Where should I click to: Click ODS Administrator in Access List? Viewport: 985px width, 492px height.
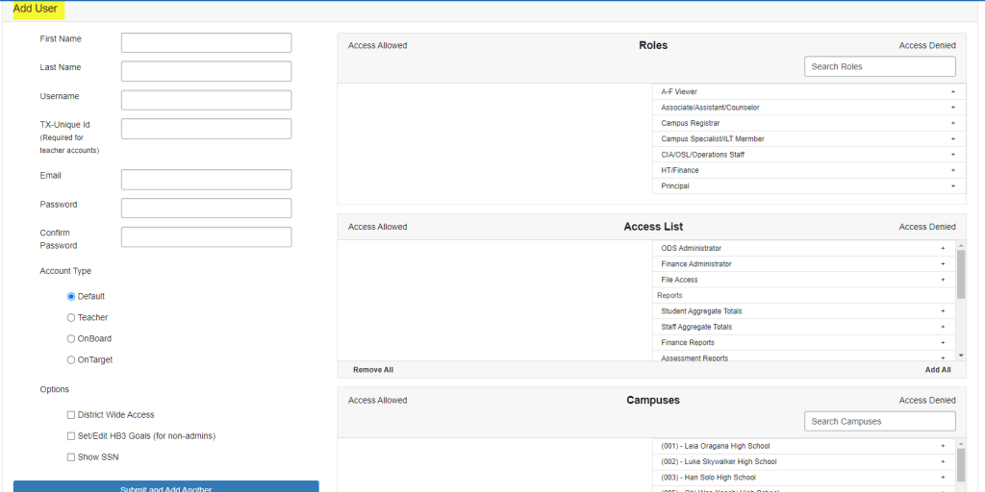pos(691,249)
